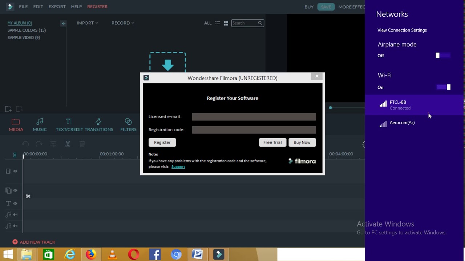This screenshot has width=465, height=261.
Task: Click the Registration code field
Action: (x=254, y=130)
